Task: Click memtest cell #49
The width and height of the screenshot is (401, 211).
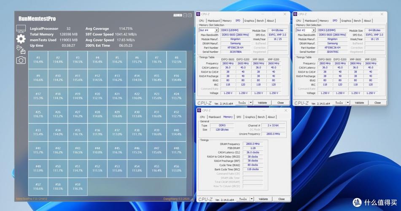Action: coord(38,168)
